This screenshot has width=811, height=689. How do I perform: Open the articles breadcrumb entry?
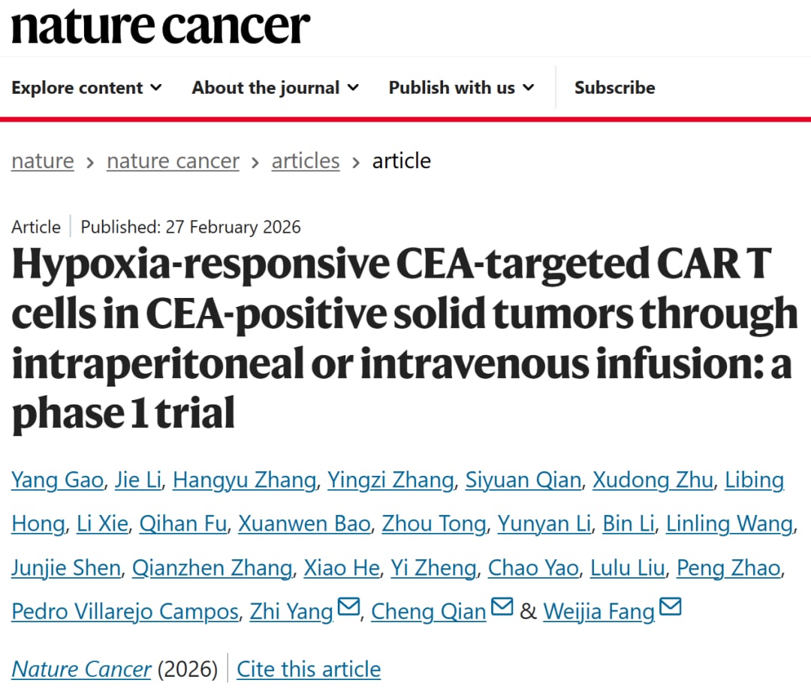(305, 161)
